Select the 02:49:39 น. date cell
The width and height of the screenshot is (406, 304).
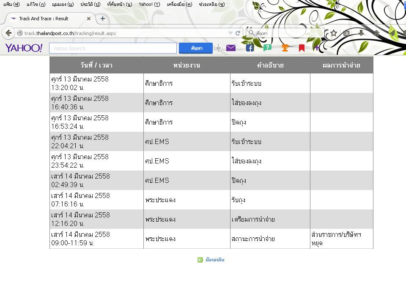pyautogui.click(x=96, y=180)
